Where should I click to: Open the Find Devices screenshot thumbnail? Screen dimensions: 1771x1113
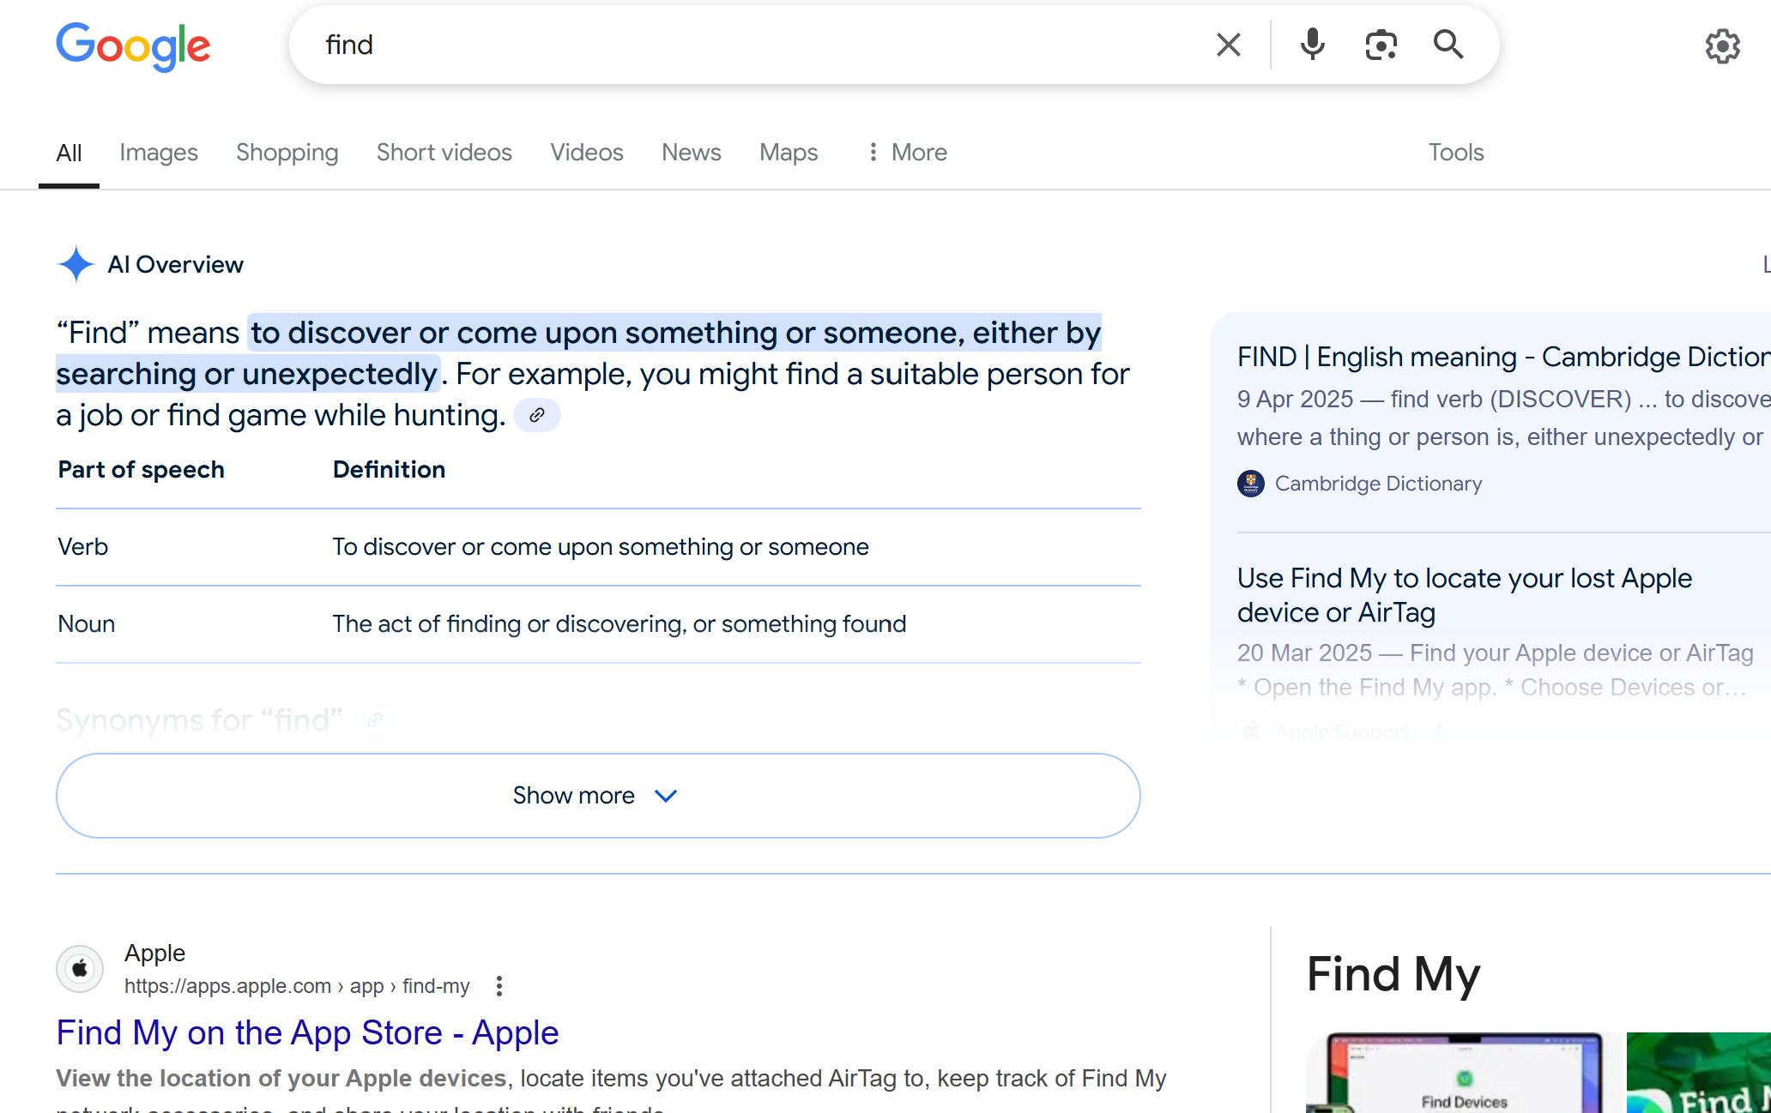[x=1462, y=1073]
